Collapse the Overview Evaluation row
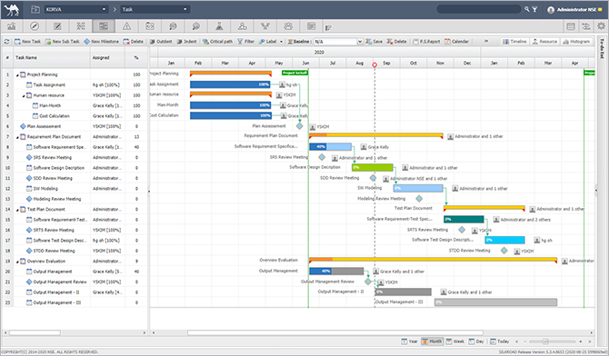 17,262
